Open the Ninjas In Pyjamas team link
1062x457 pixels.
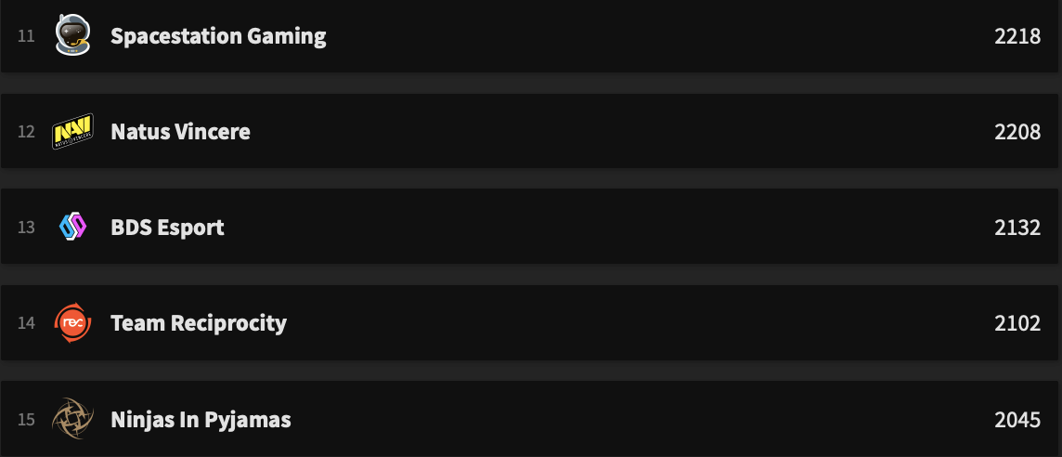coord(201,420)
